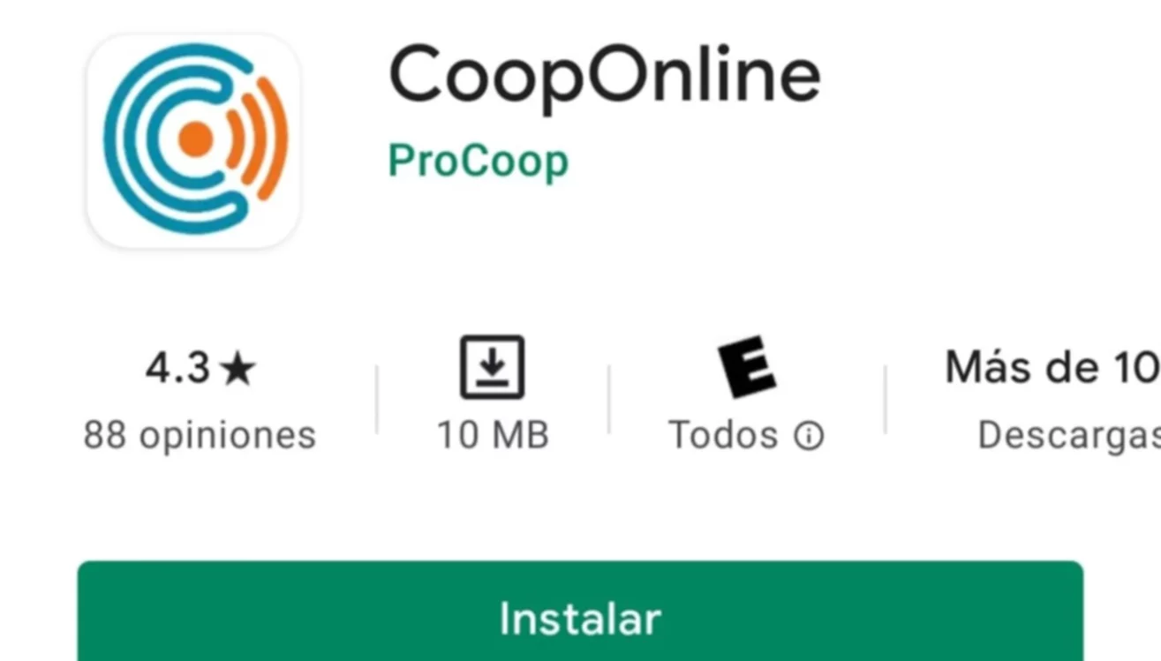Open the 88 opiniones reviews section
The width and height of the screenshot is (1161, 661).
pyautogui.click(x=200, y=435)
